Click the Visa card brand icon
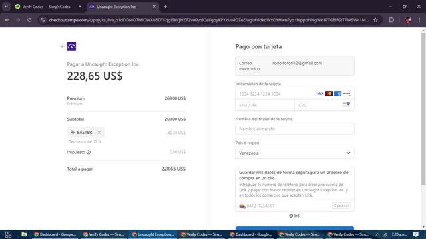Image resolution: width=426 pixels, height=239 pixels. (x=320, y=94)
